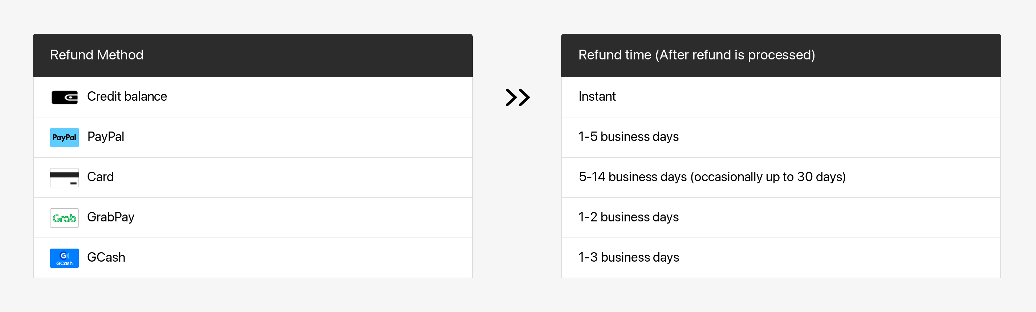
Task: Click "(After refund is processed)" header note
Action: (x=735, y=55)
